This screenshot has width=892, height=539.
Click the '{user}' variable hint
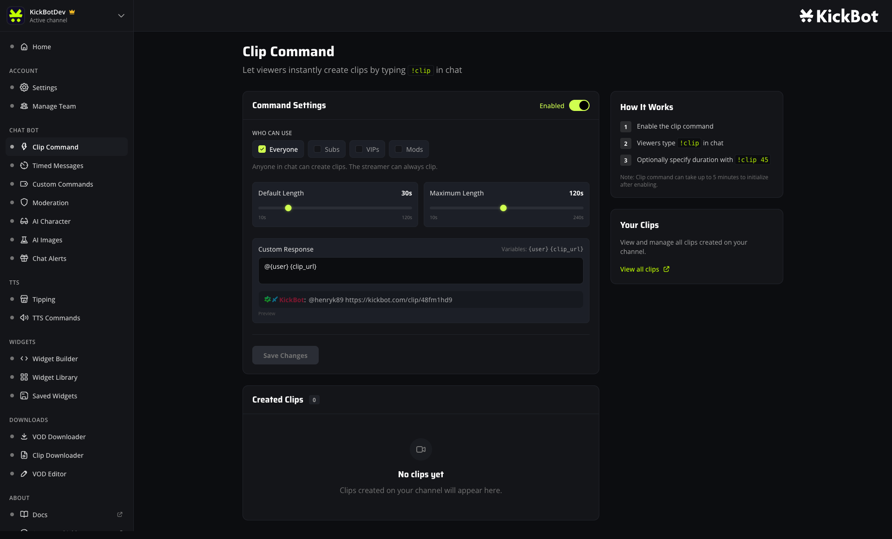538,249
